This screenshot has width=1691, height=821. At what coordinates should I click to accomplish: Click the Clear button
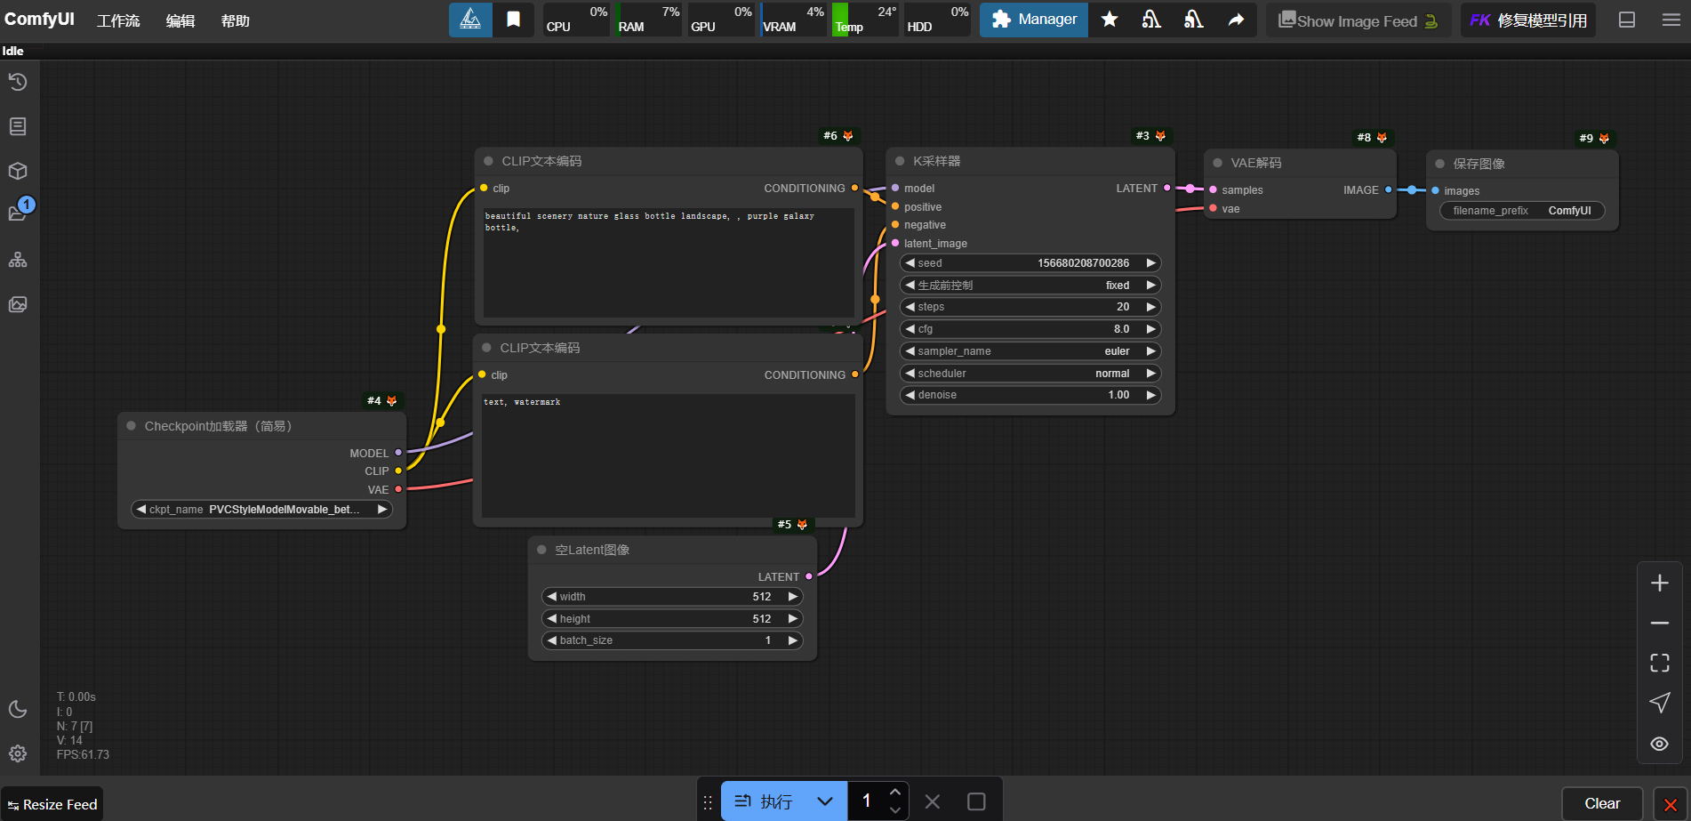point(1602,803)
